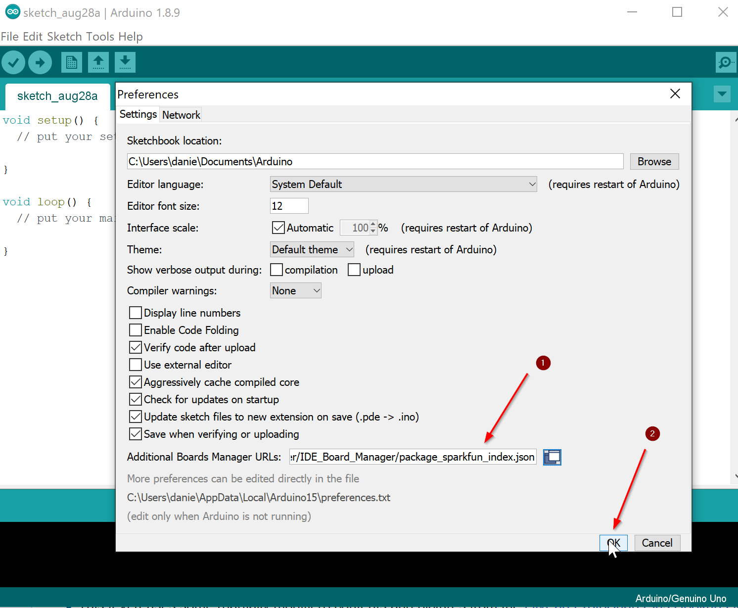
Task: Select the sketch_aug28a editor tab
Action: pyautogui.click(x=57, y=96)
